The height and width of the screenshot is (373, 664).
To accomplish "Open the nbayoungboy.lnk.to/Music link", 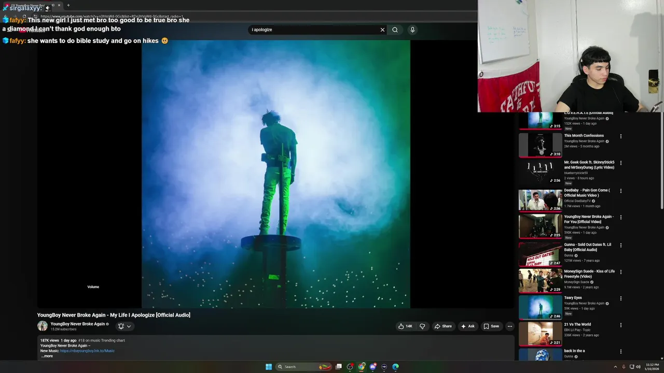I will click(87, 351).
